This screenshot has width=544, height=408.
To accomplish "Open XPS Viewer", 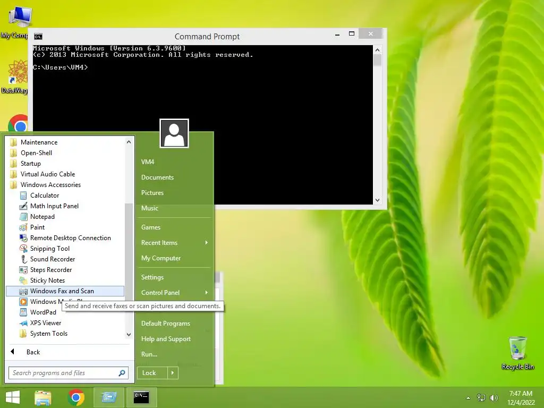I will coord(65,323).
